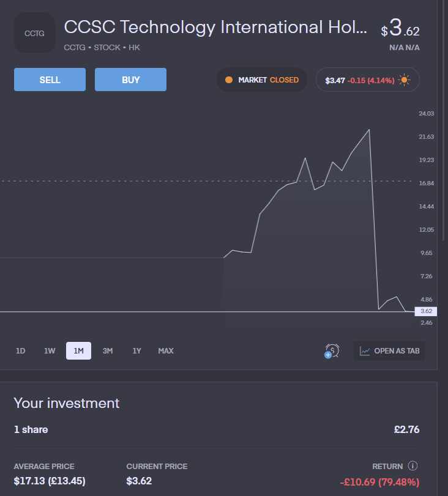Show the 3M chart range
448x496 pixels.
click(x=108, y=351)
